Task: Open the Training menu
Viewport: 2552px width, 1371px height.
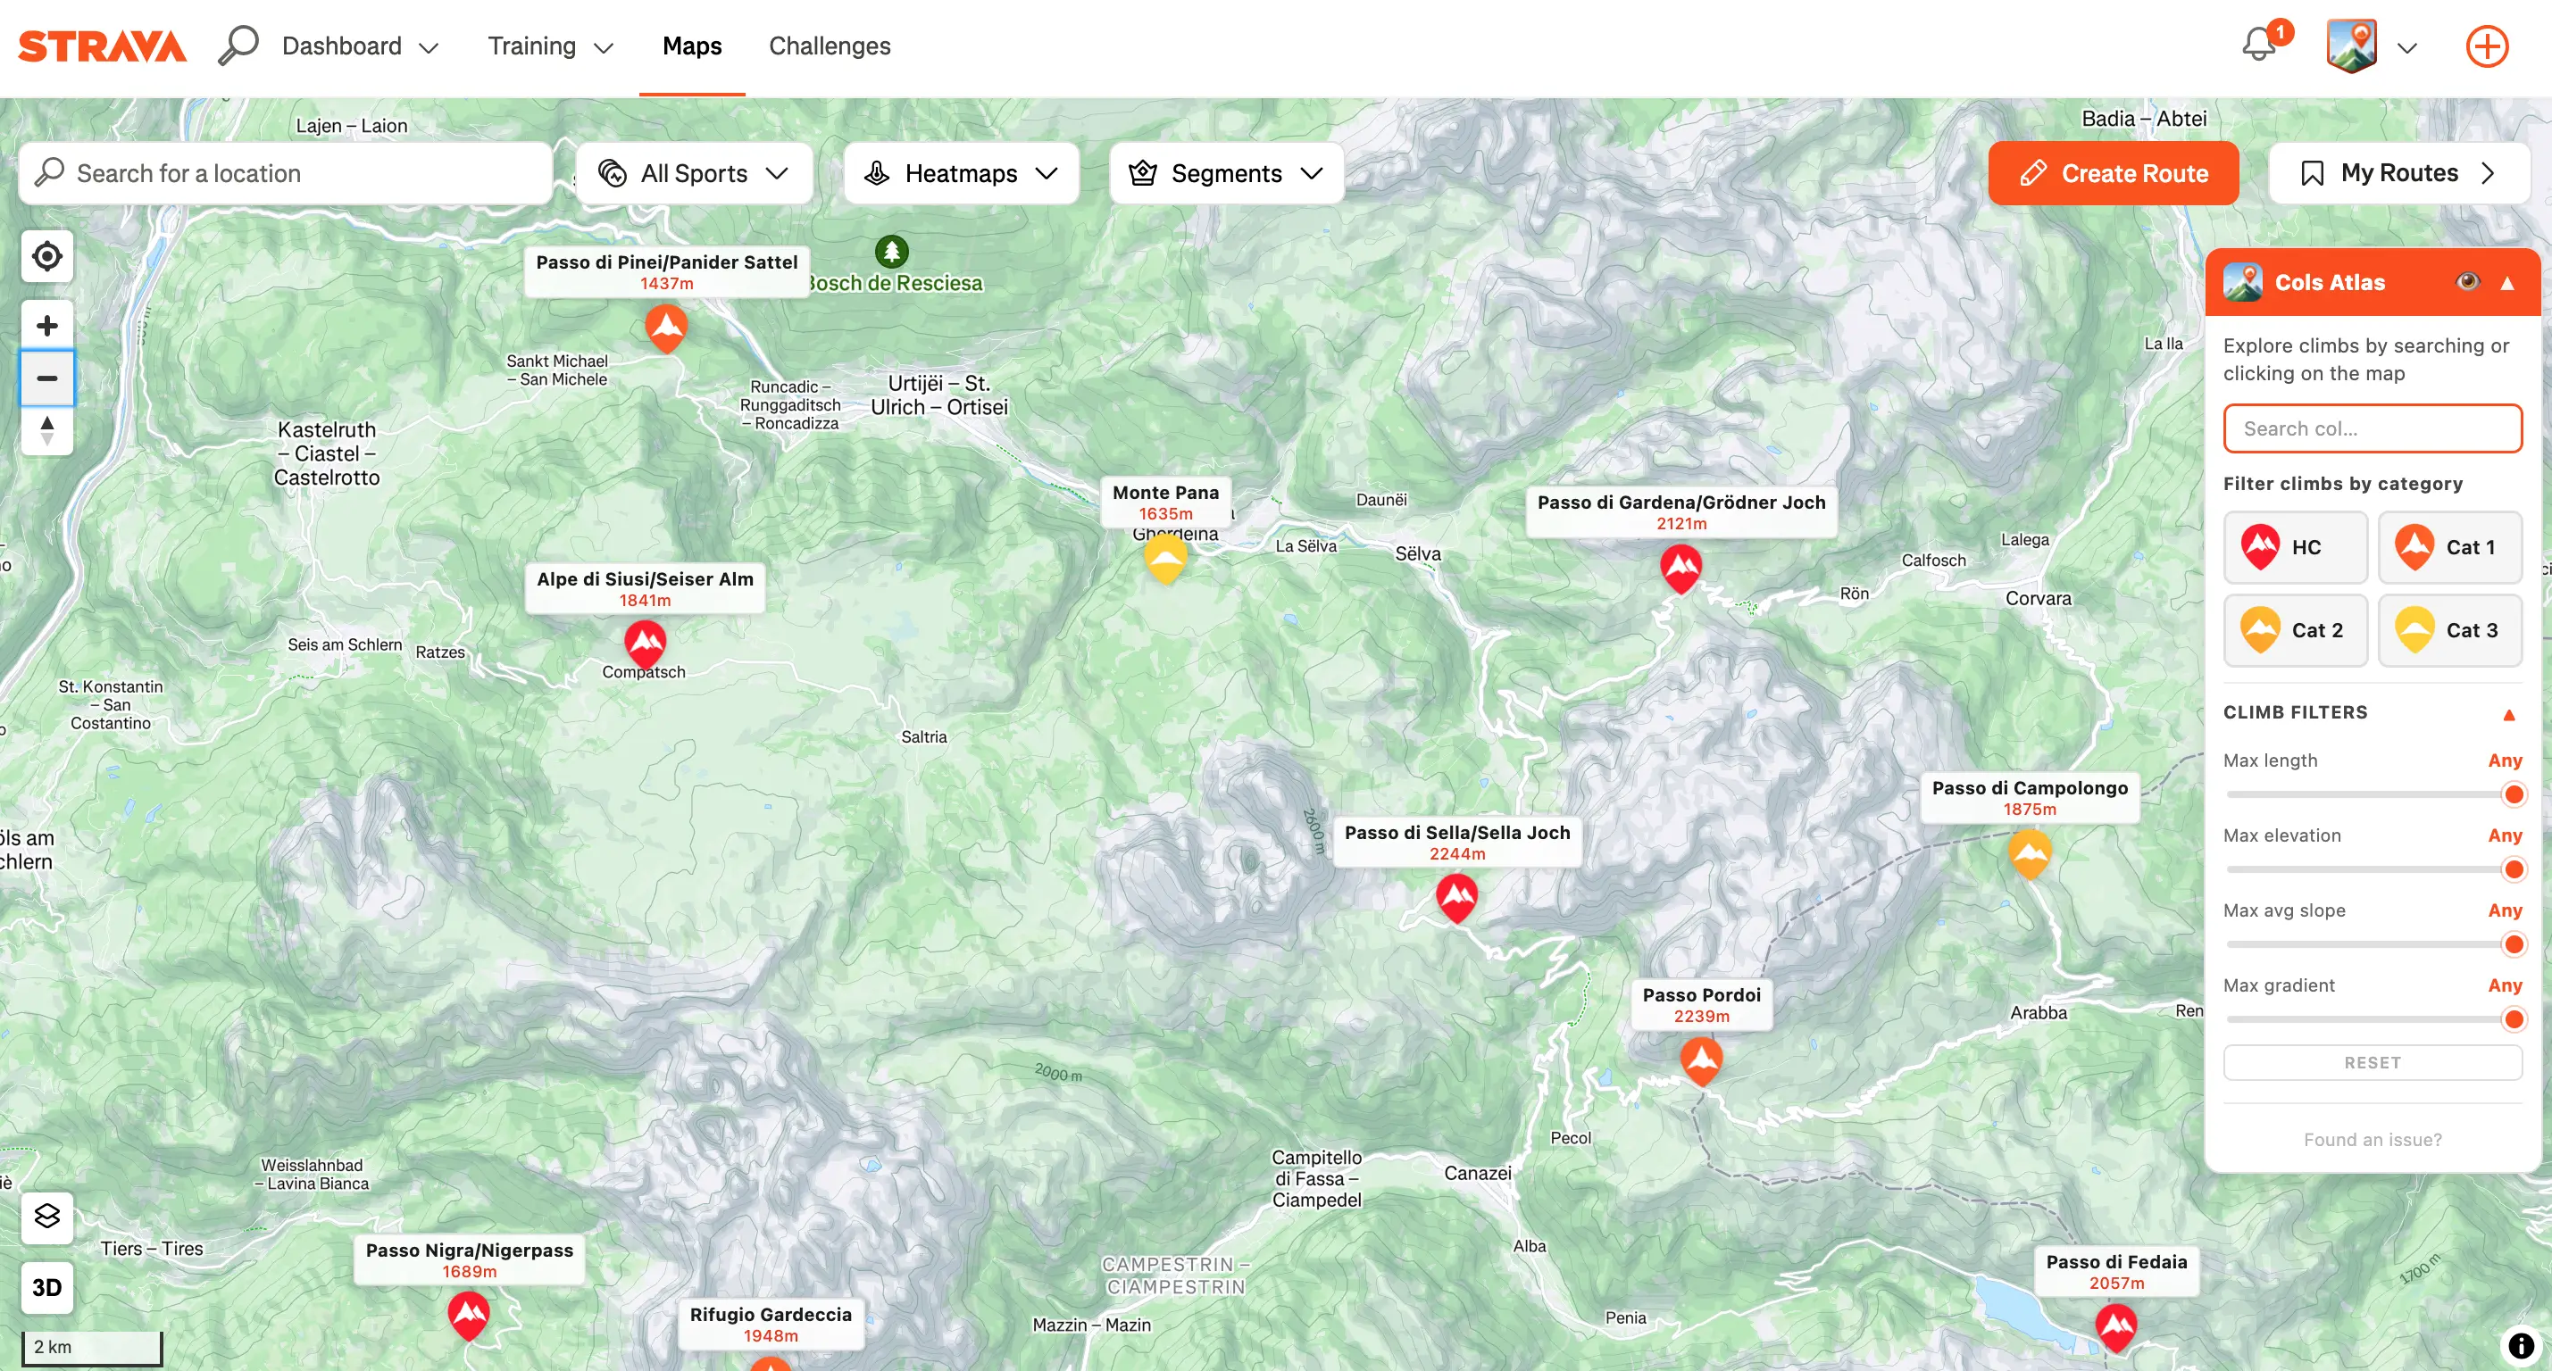Action: [550, 46]
